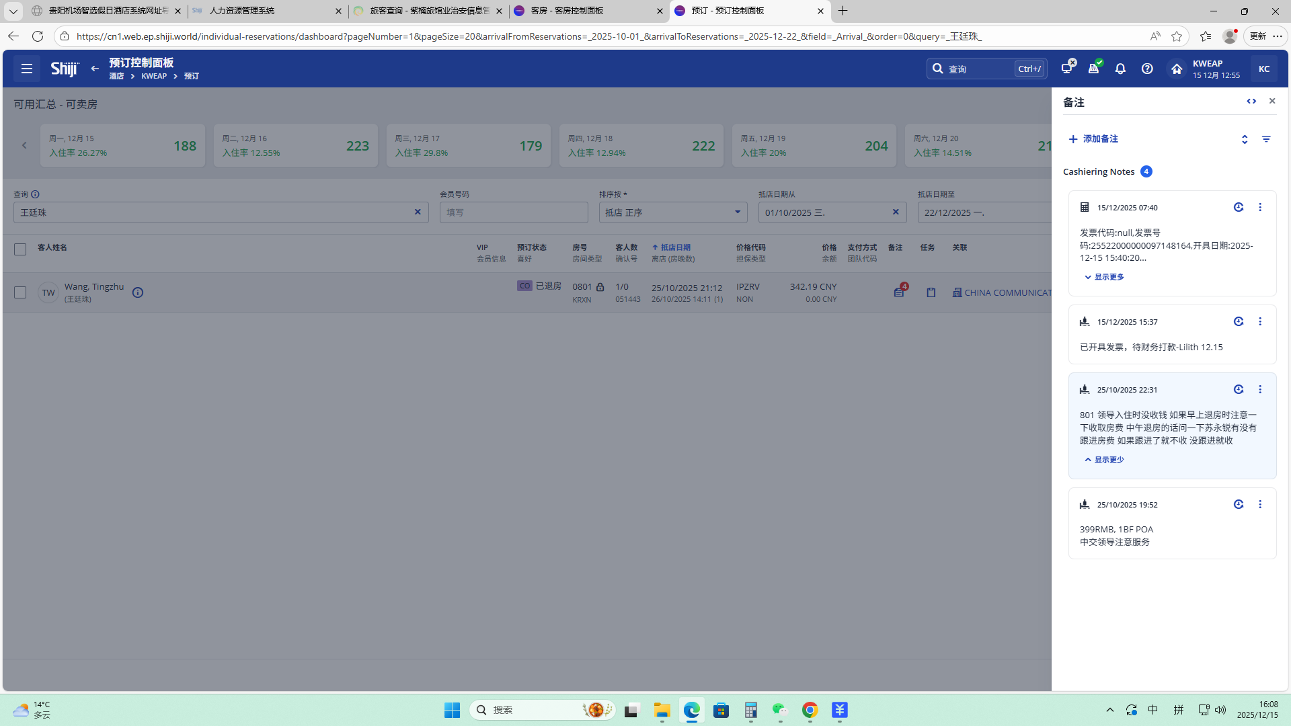1291x726 pixels.
Task: Click the tasks clipboard icon in reservation row
Action: (931, 292)
